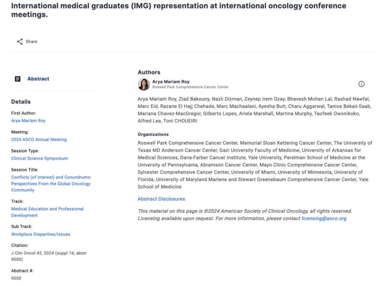The width and height of the screenshot is (383, 288).
Task: Click Roswell Park Comprehensive Cancer Center affiliation
Action: tap(191, 87)
